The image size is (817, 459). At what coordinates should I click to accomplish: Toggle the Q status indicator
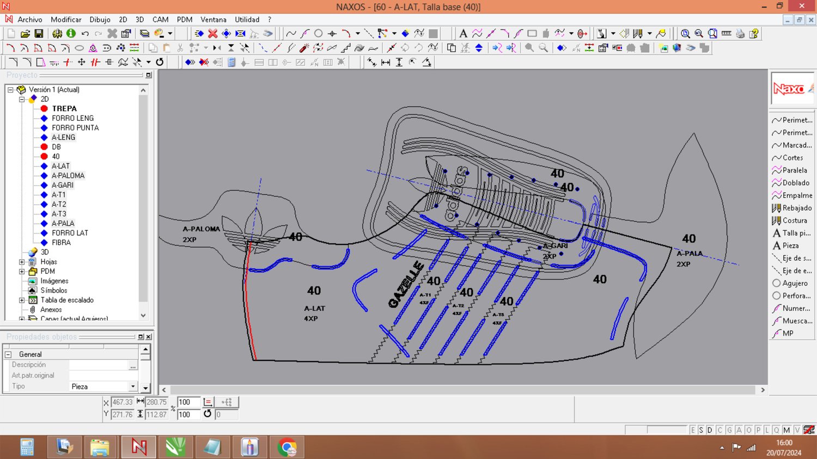pos(777,430)
